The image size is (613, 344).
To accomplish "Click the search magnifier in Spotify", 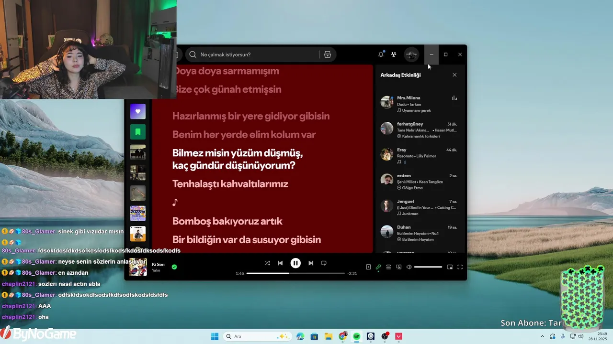I will [x=193, y=54].
